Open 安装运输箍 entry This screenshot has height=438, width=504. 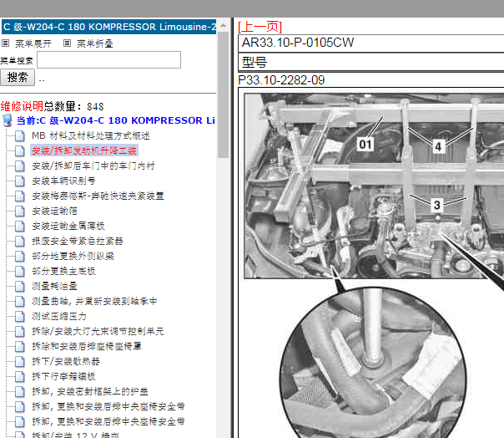point(54,211)
